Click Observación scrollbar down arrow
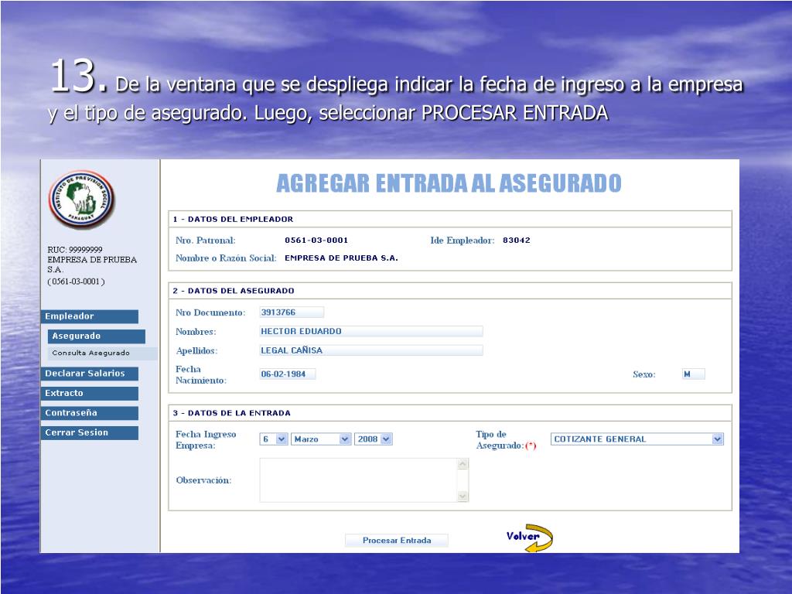 click(x=463, y=497)
